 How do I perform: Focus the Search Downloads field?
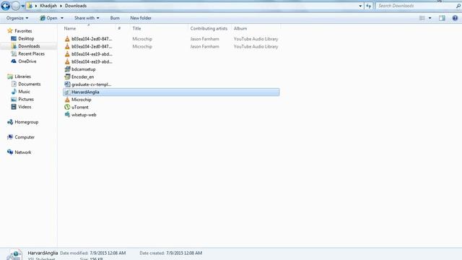416,6
